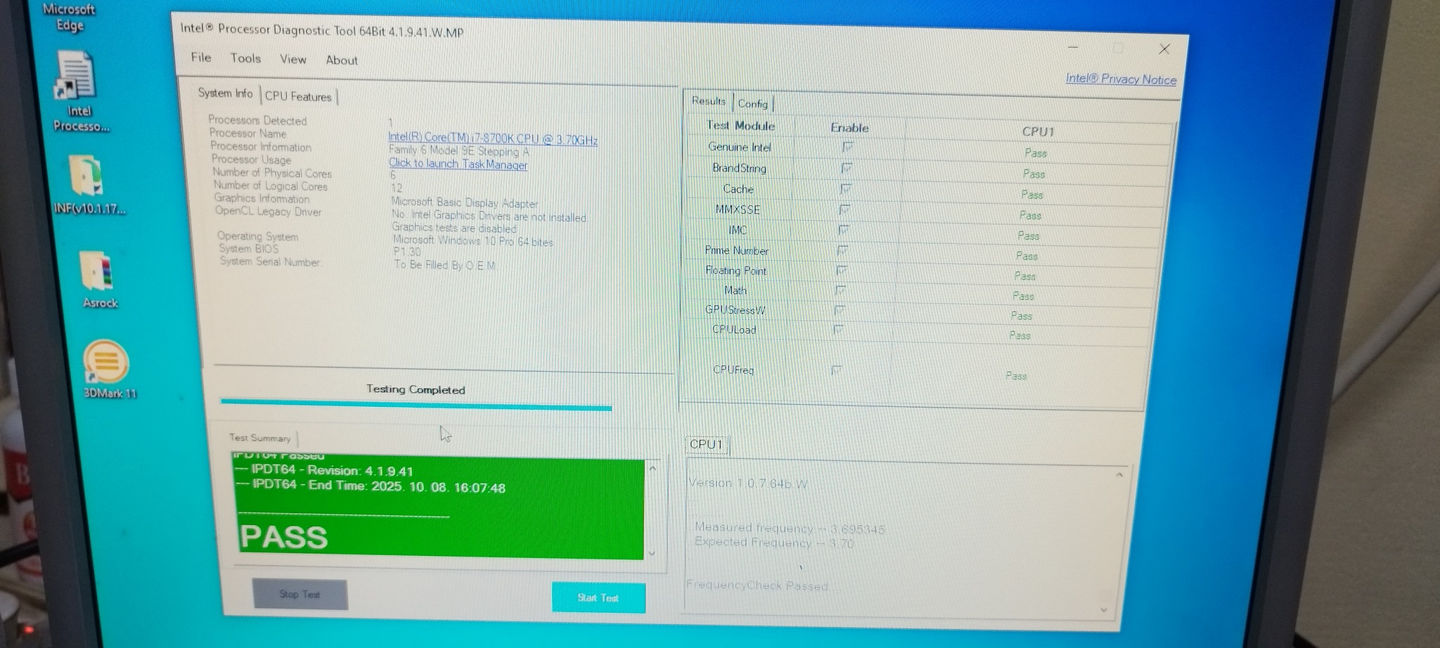Click the Microsoft Basic Display Adapter text

[x=465, y=203]
